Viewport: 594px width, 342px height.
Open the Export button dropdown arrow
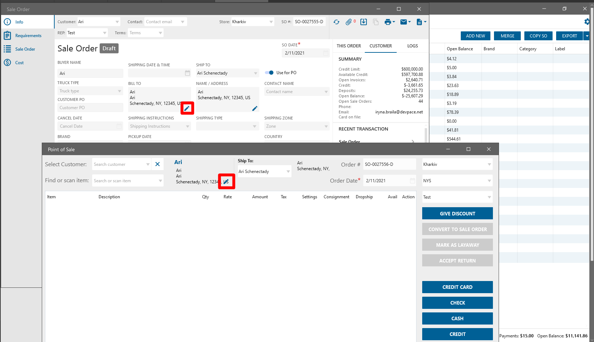point(586,36)
